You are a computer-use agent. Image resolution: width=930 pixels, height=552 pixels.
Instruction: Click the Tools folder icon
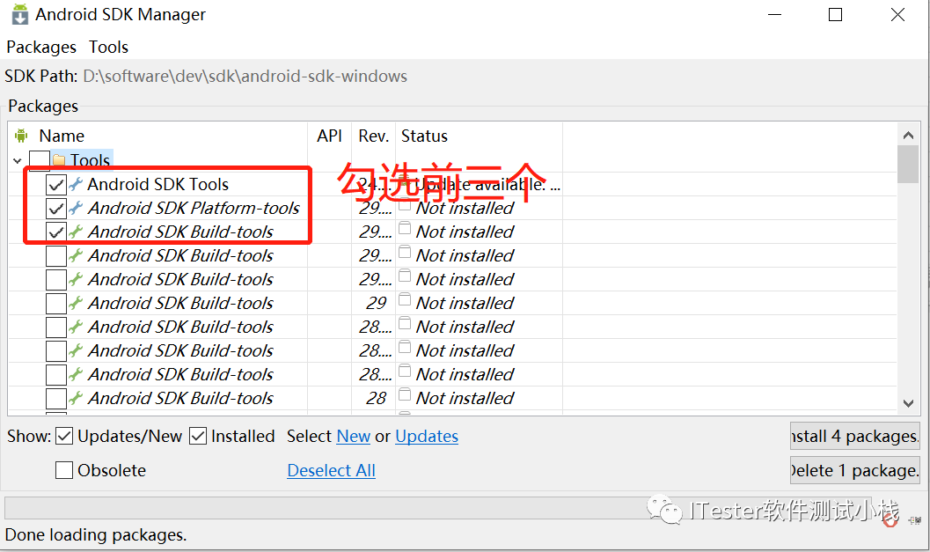click(x=59, y=160)
